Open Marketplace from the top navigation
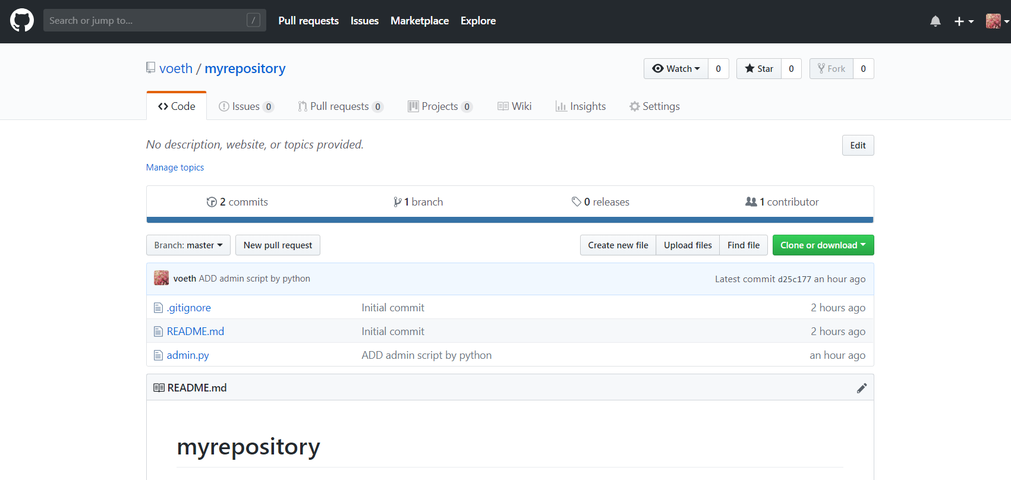The height and width of the screenshot is (480, 1011). (x=420, y=21)
